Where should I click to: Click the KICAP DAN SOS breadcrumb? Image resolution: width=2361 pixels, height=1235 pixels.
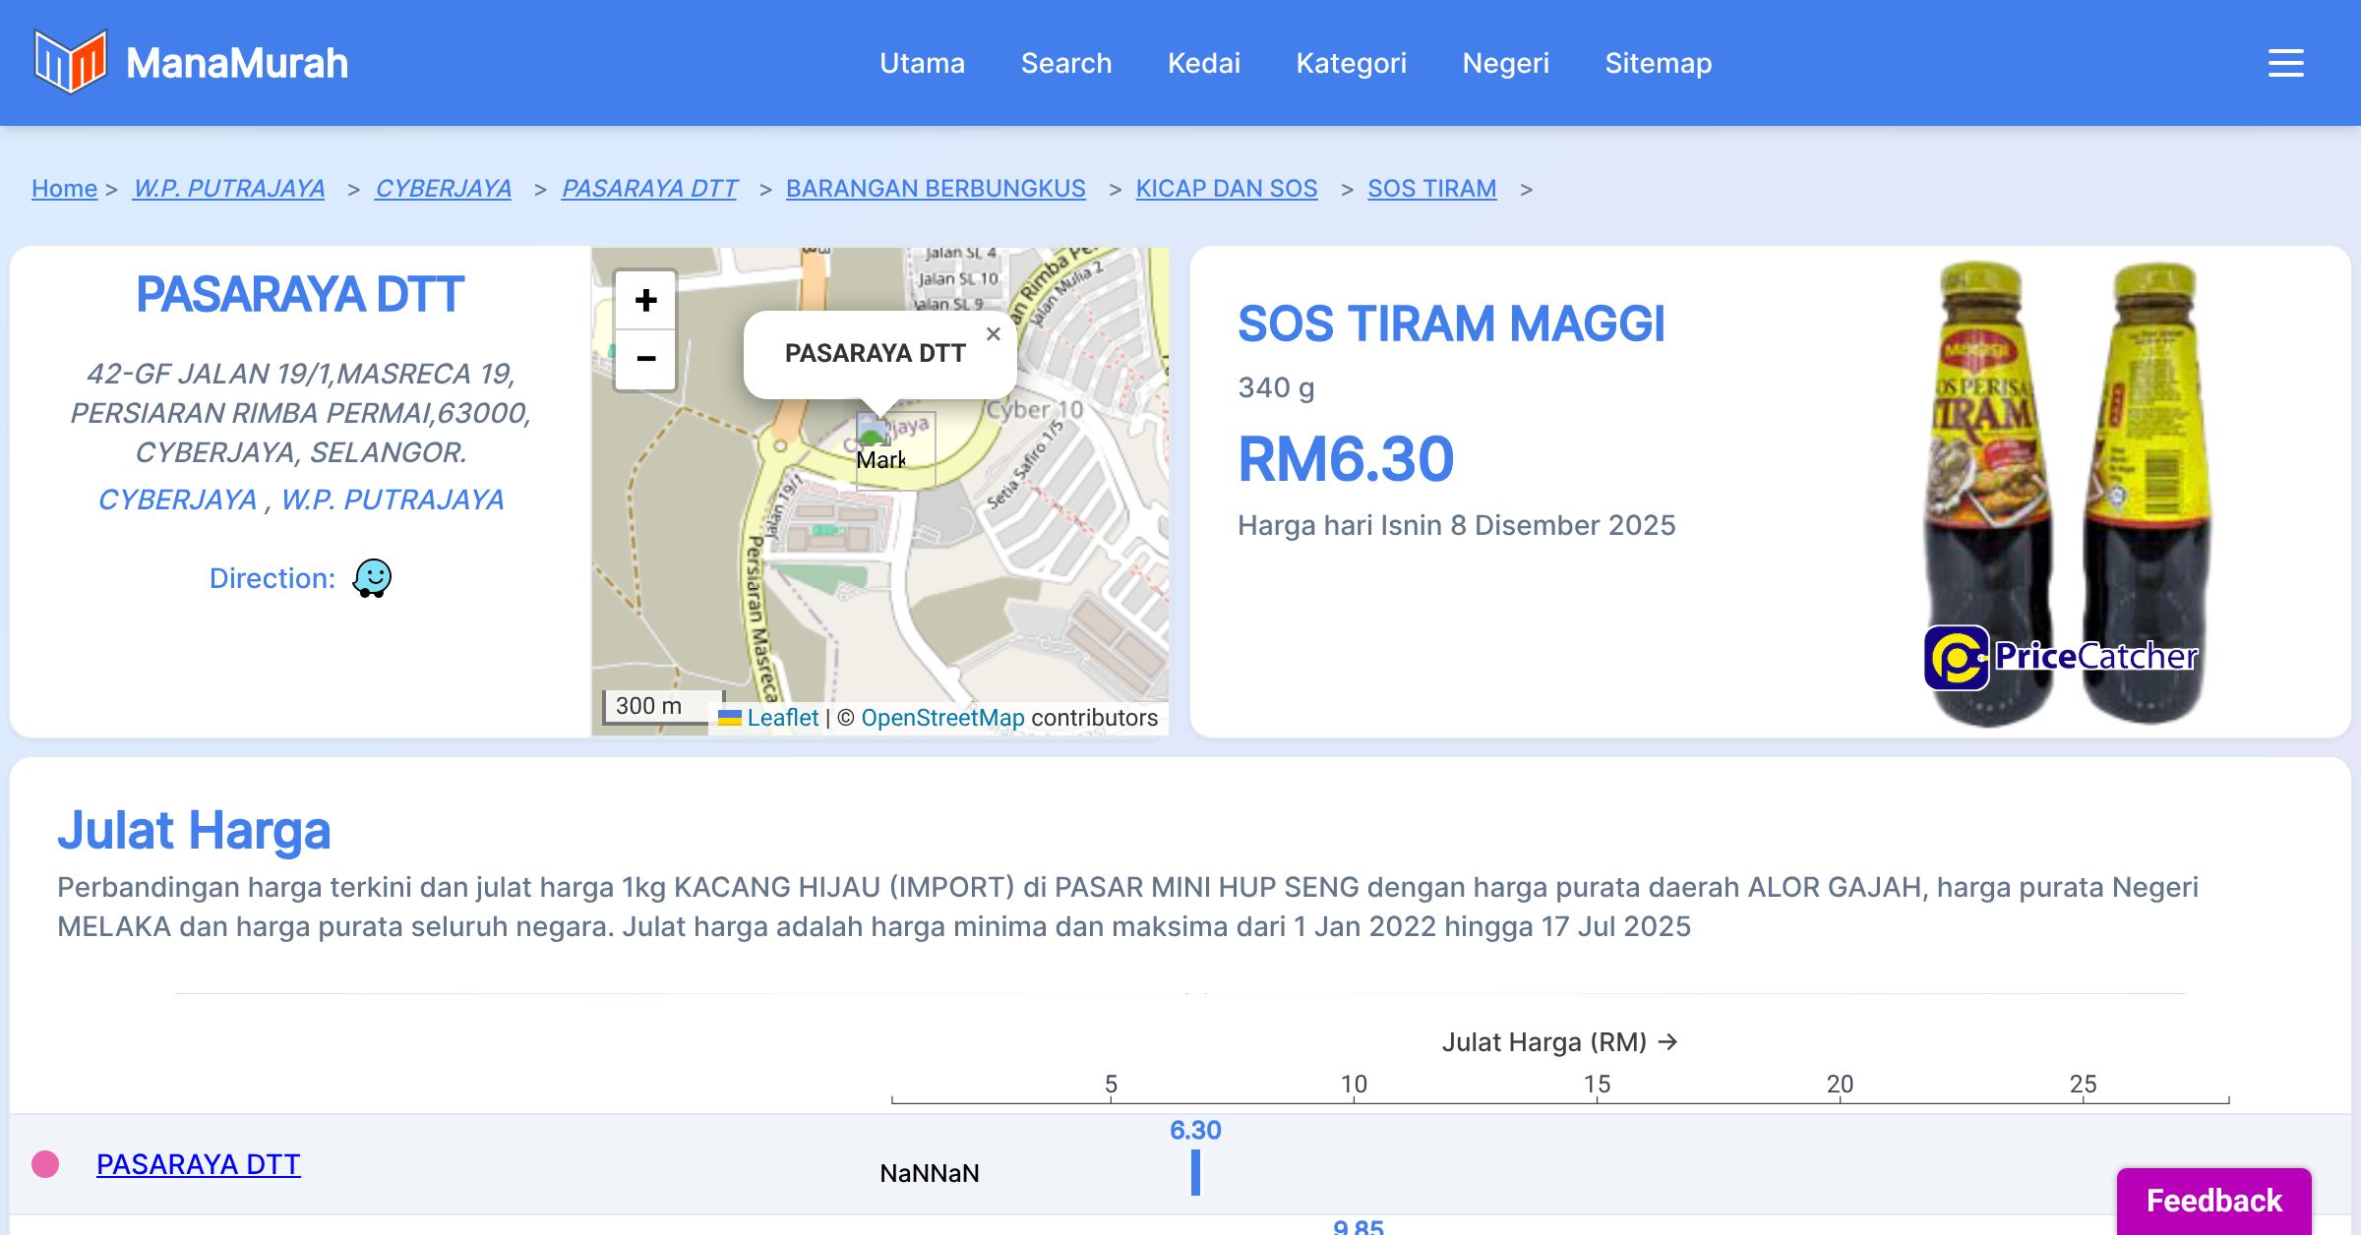coord(1226,188)
